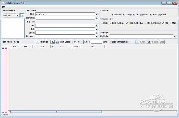Click OK button beside Font Size

click(57, 42)
